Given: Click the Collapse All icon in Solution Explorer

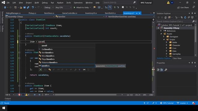Looking at the screenshot, I should [189, 18].
